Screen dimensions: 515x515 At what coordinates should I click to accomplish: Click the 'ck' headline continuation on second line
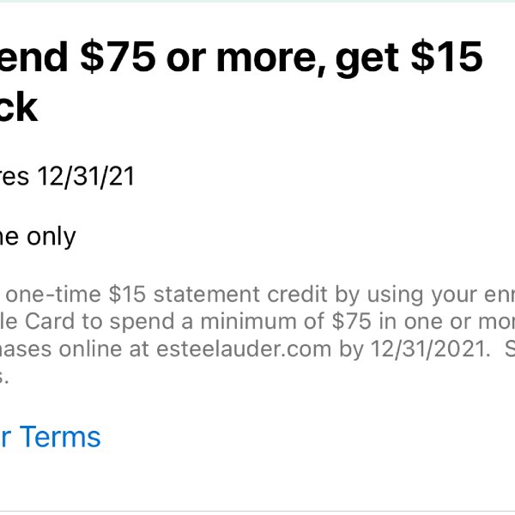pos(18,106)
